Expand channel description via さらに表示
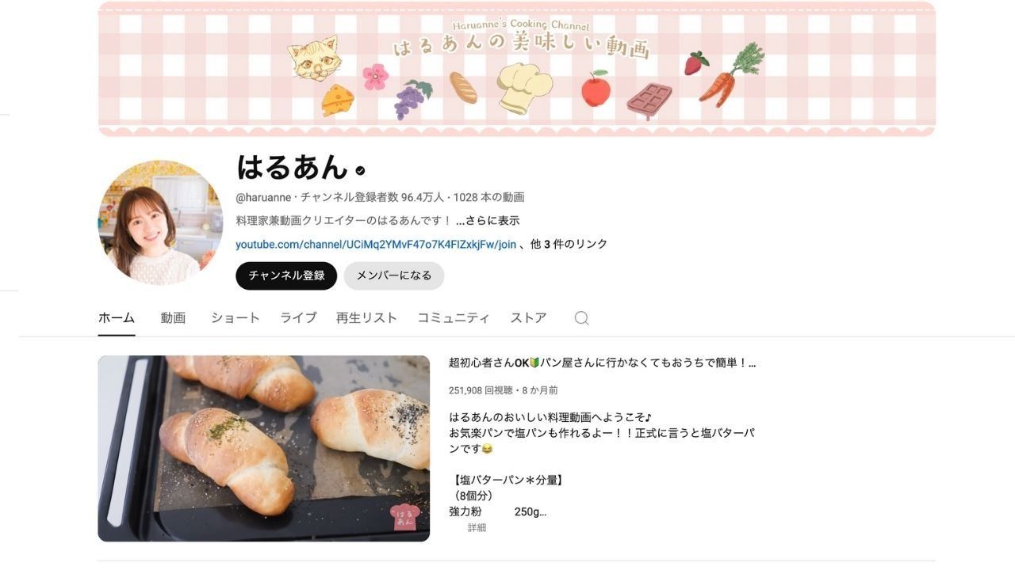The width and height of the screenshot is (1015, 570). 488,221
